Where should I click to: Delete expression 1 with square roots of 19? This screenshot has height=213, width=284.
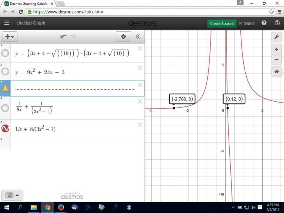coord(140,48)
